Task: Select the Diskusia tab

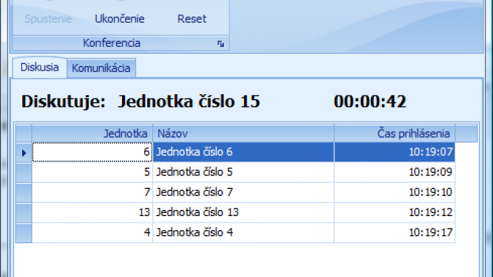Action: point(39,68)
